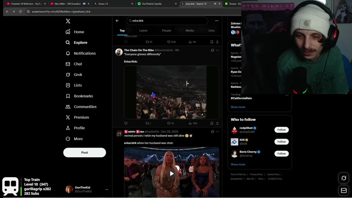
Task: Open floating messages envelope button
Action: pyautogui.click(x=344, y=190)
